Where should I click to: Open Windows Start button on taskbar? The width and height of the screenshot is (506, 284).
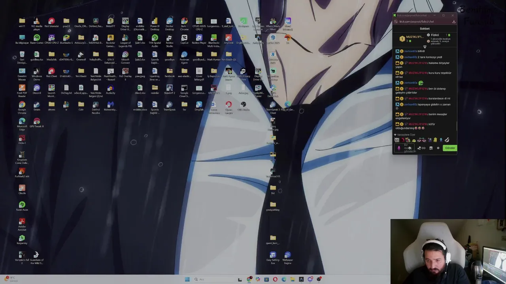click(187, 279)
